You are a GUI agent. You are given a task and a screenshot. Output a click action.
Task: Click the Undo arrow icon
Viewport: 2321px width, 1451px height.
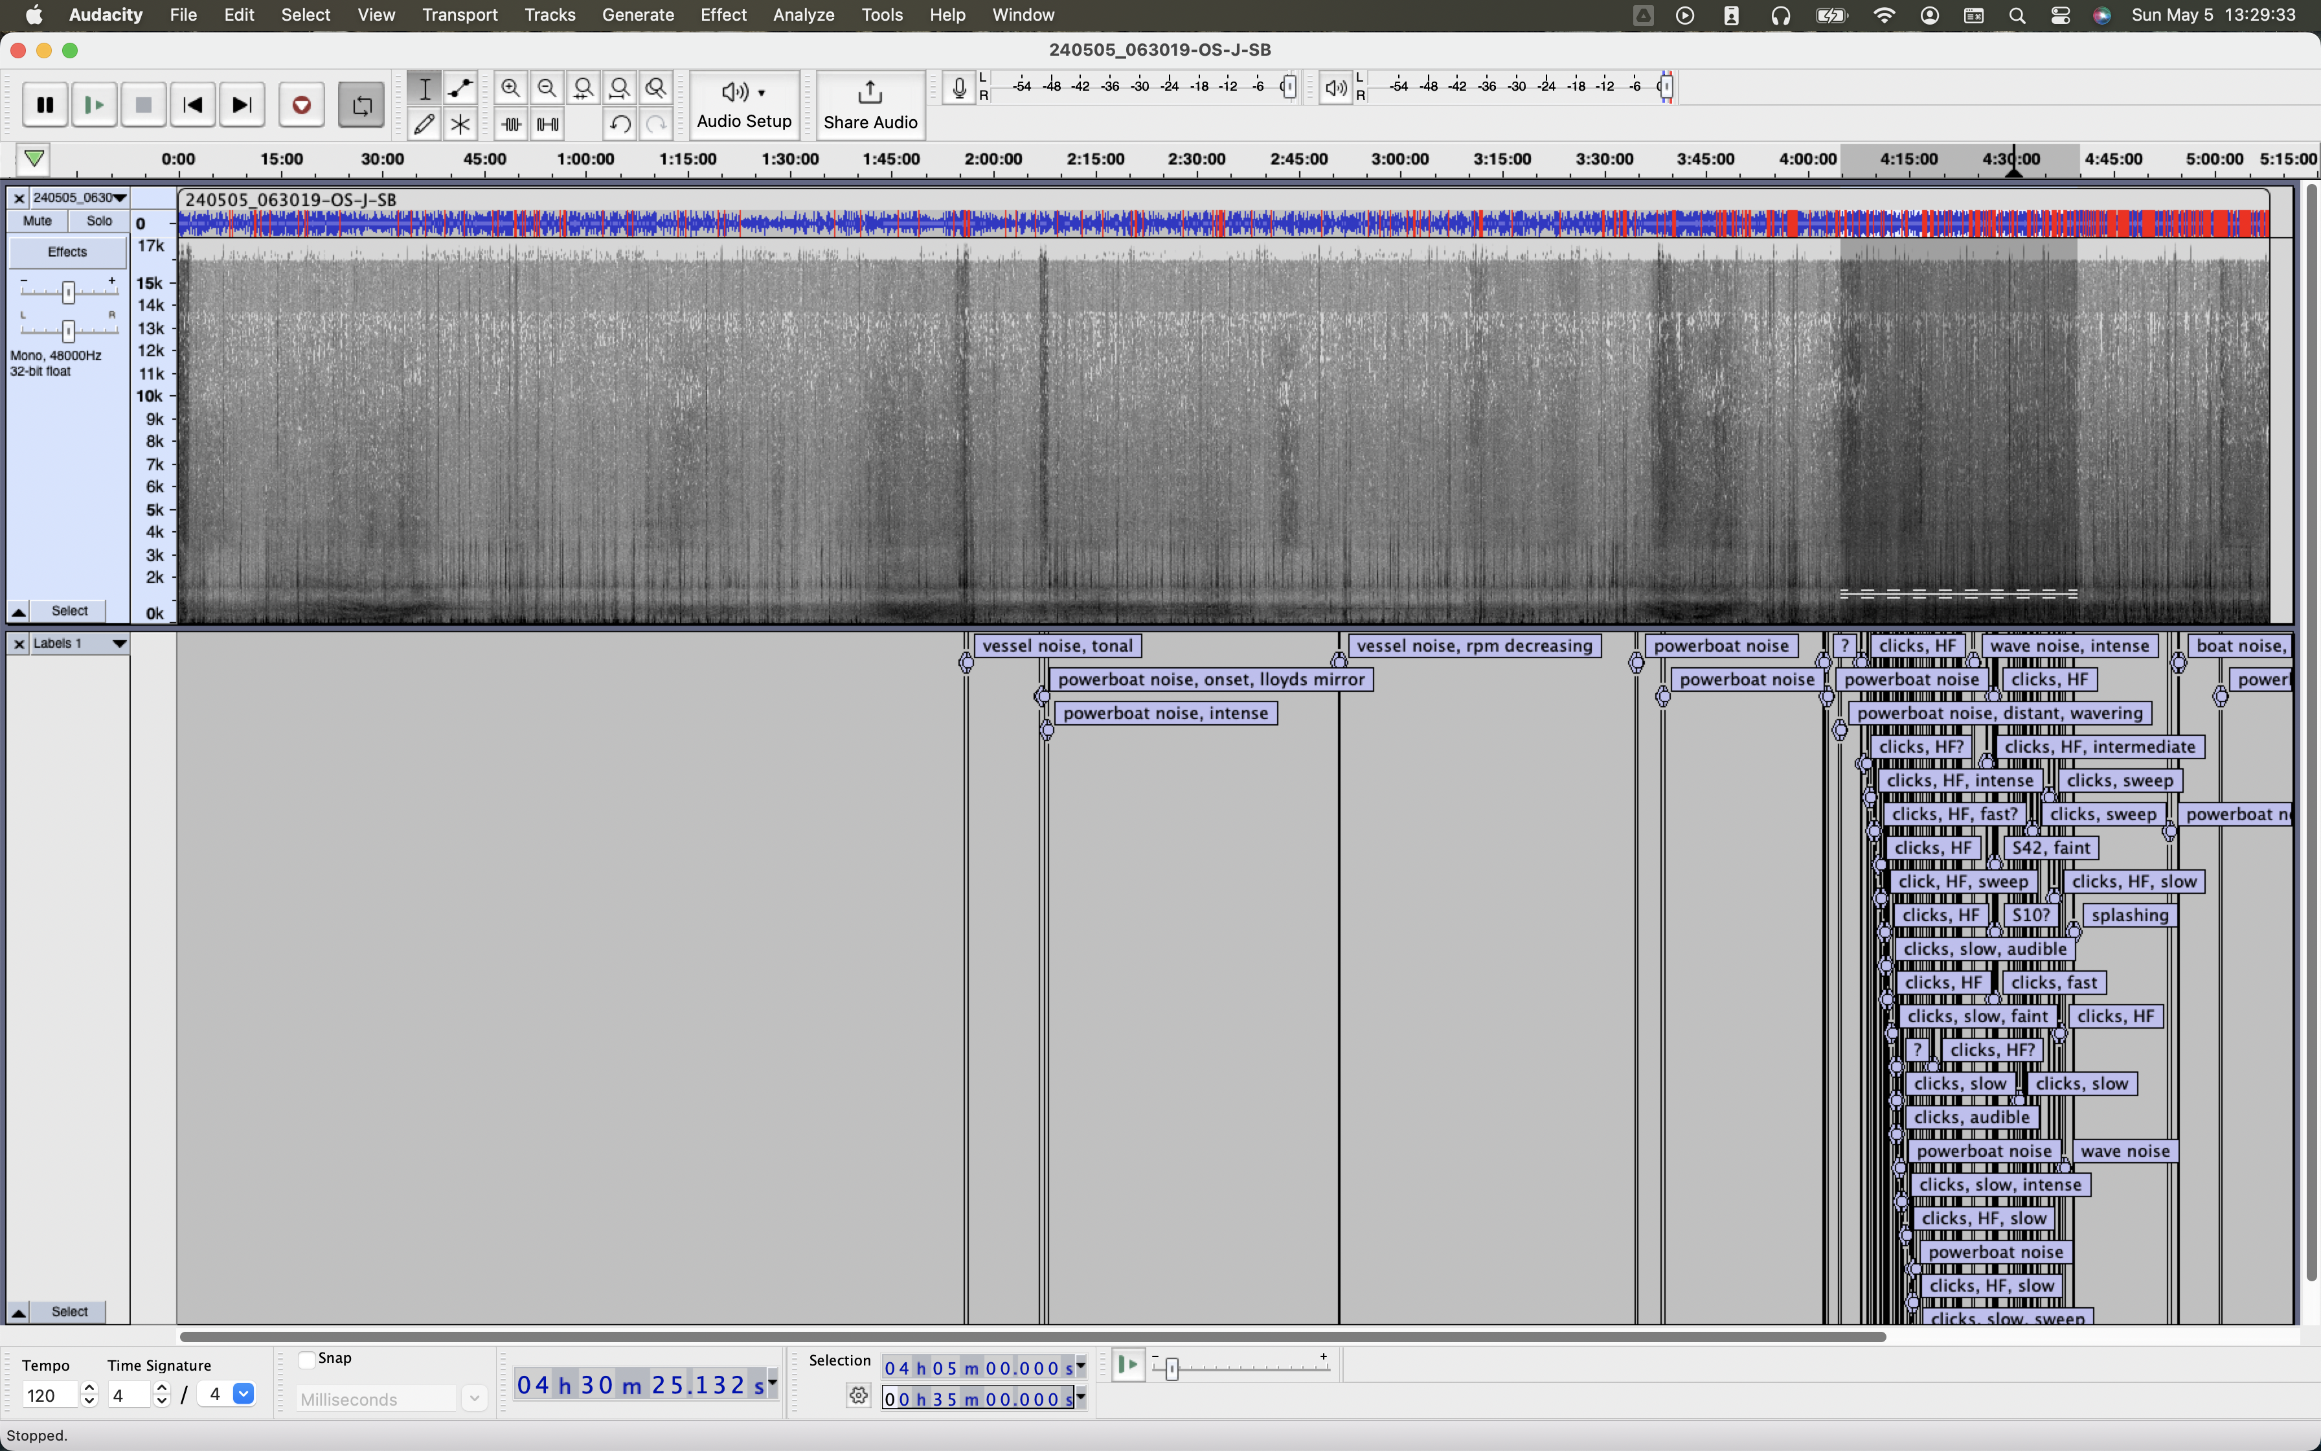(620, 124)
